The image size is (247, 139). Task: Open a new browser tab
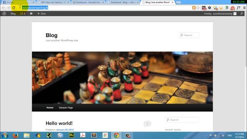[x=178, y=2]
